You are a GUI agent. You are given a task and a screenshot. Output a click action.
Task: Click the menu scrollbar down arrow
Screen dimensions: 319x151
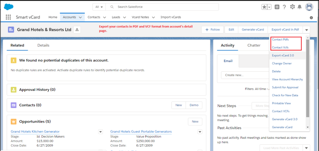click(x=308, y=127)
